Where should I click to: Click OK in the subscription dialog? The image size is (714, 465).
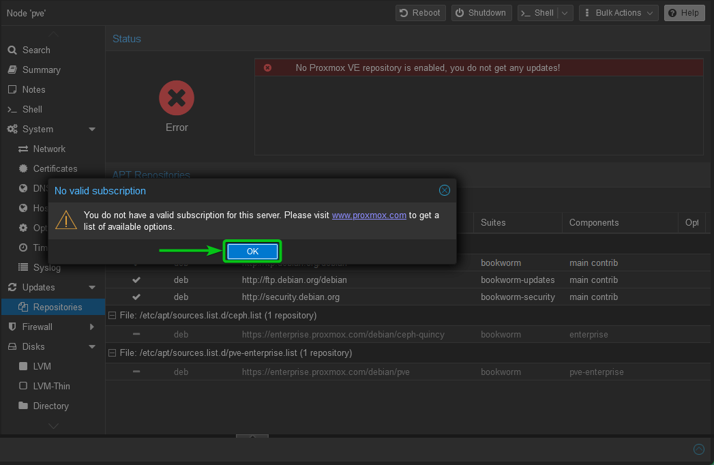252,252
